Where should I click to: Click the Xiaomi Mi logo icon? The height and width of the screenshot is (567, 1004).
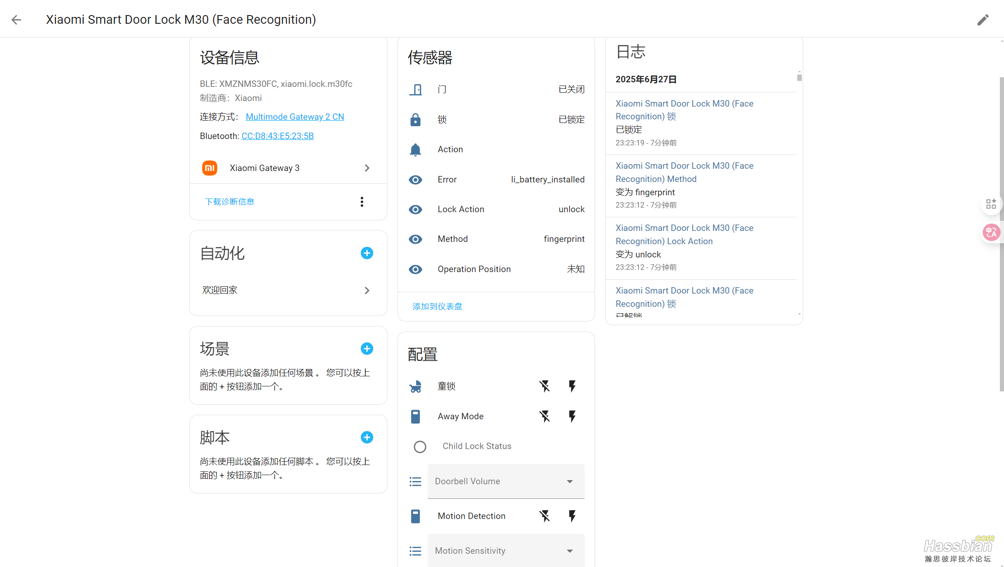point(209,168)
